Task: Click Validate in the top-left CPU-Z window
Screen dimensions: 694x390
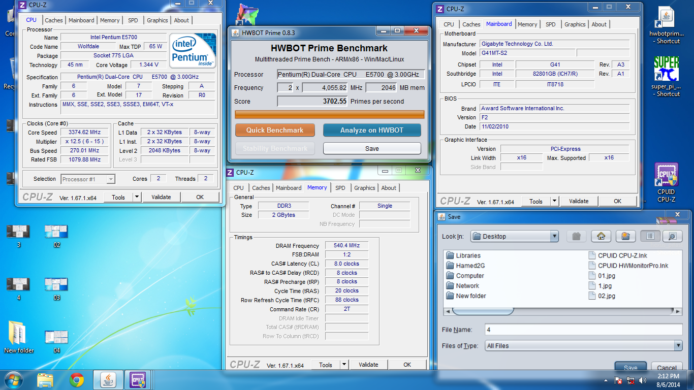Action: [161, 197]
